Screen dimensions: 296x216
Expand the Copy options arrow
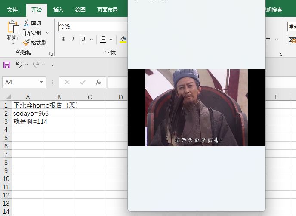(47, 33)
